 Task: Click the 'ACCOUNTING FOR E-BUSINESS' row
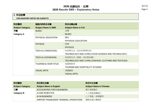tap(87, 90)
